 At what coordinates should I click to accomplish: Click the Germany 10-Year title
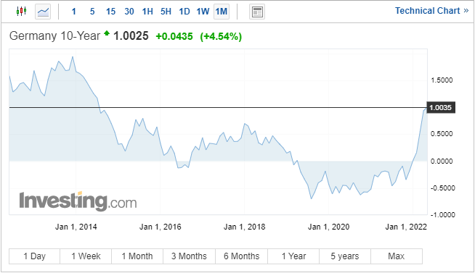coord(54,36)
